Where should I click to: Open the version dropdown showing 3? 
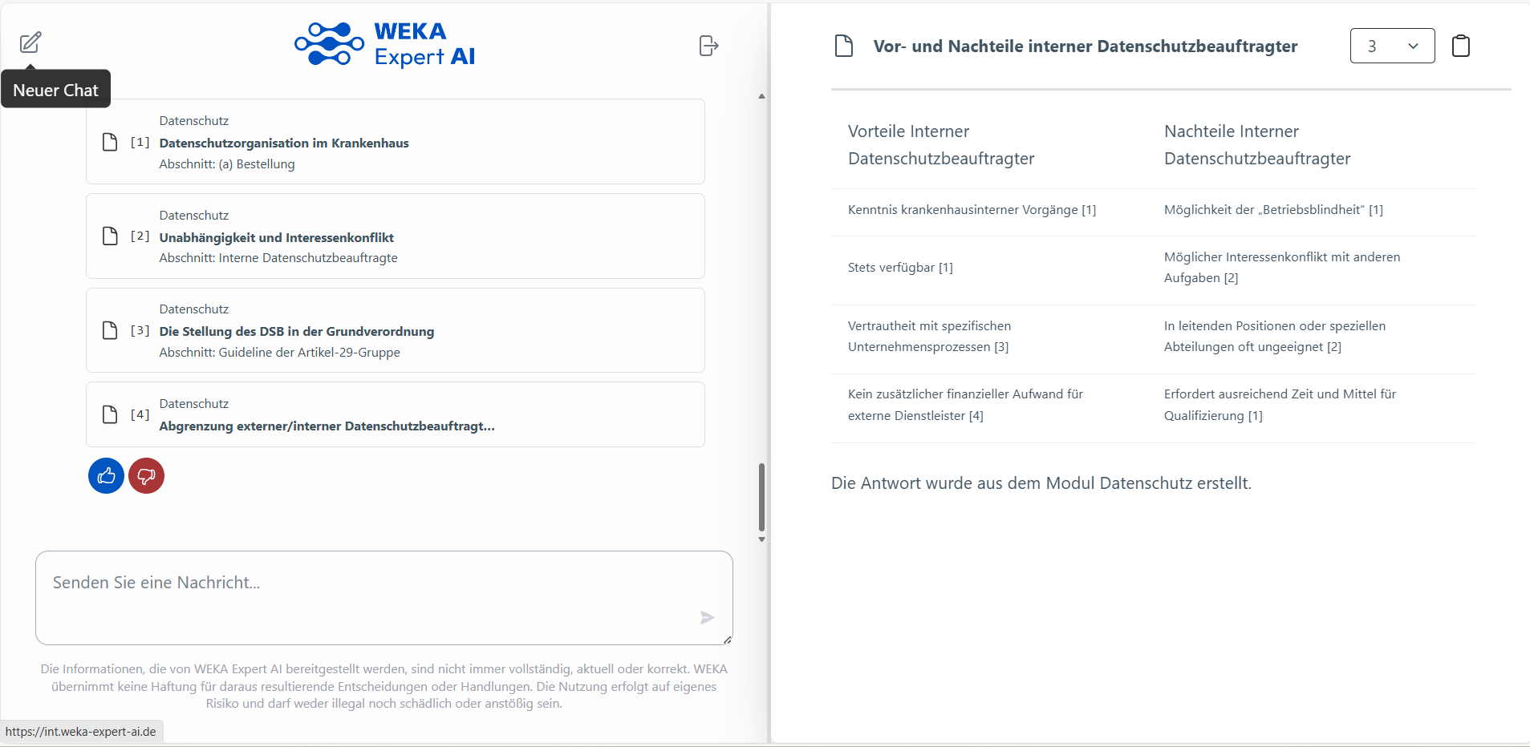(x=1392, y=46)
